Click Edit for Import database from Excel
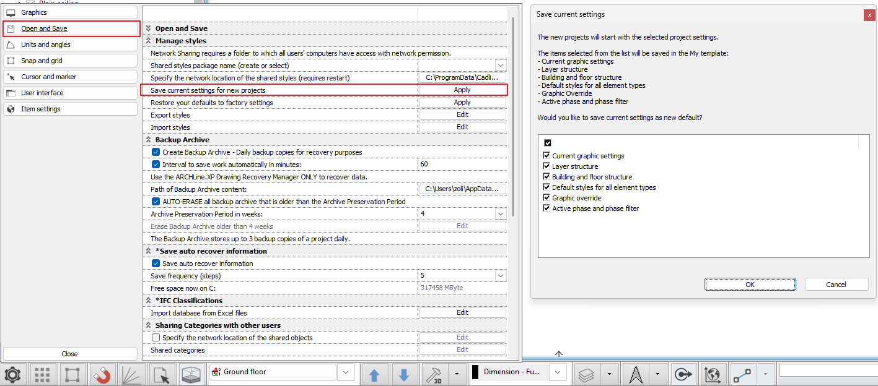The width and height of the screenshot is (878, 386). [x=462, y=313]
